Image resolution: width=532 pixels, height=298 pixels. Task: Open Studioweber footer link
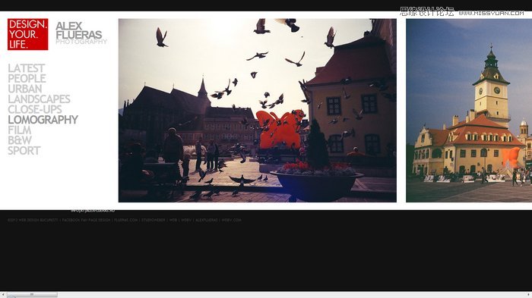click(154, 220)
